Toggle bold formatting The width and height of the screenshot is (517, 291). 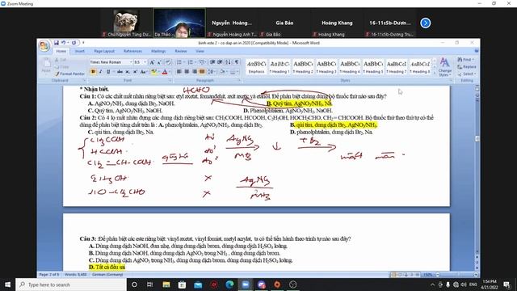pyautogui.click(x=94, y=72)
